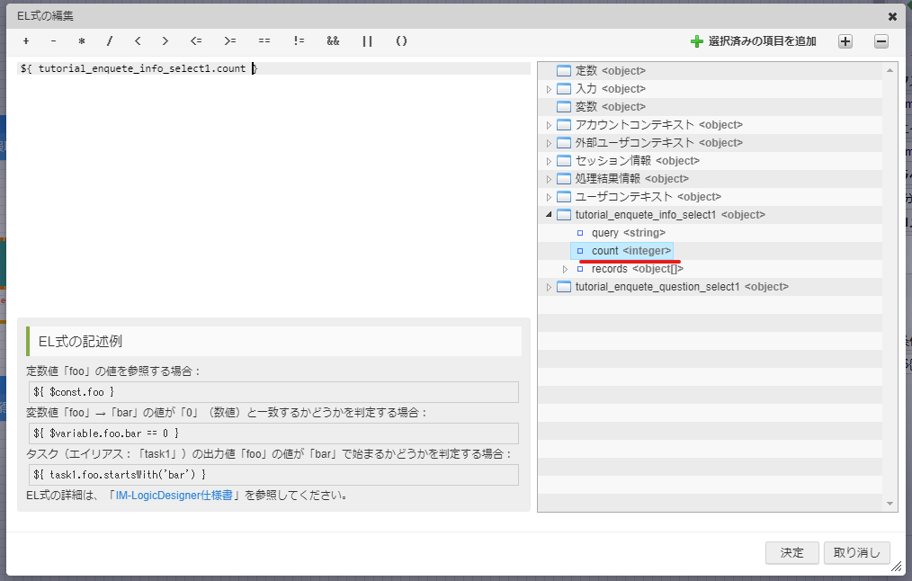Insert the less-than-or-equal operator

196,40
